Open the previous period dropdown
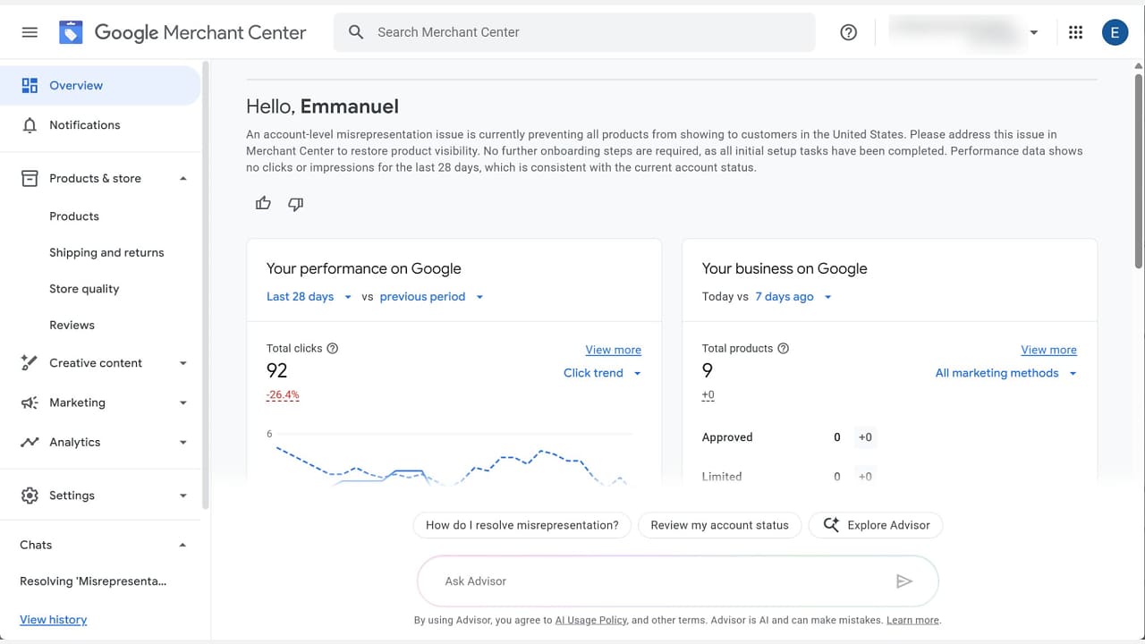The image size is (1145, 644). [x=432, y=297]
